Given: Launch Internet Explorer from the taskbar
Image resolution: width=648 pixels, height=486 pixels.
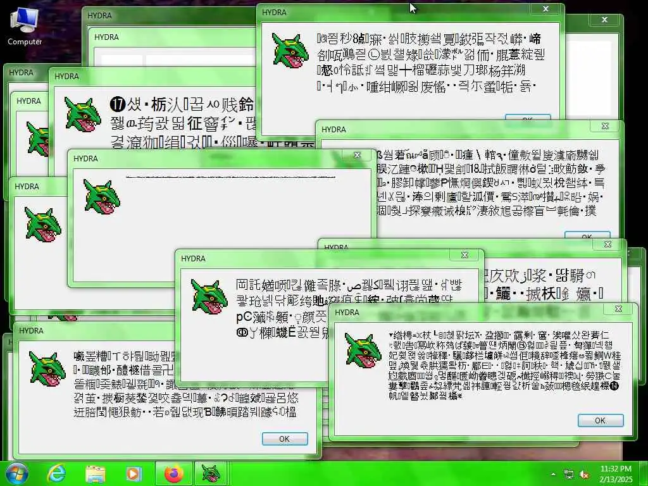Looking at the screenshot, I should [56, 473].
